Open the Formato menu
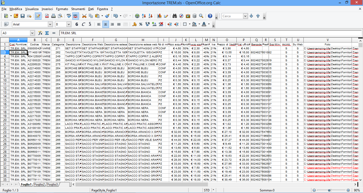 tap(62, 9)
